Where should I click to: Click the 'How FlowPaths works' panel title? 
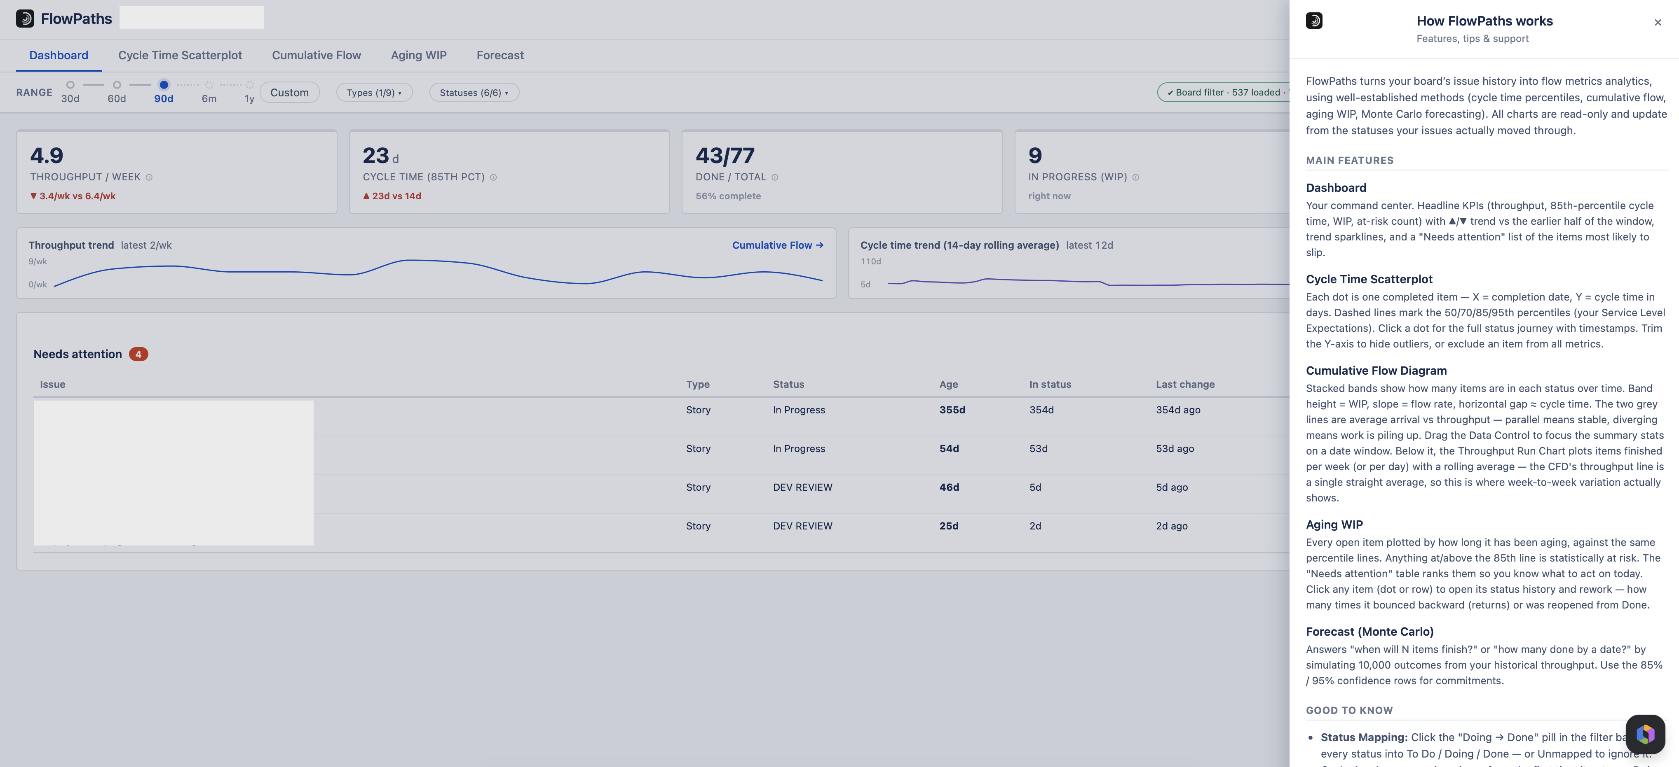click(1484, 21)
